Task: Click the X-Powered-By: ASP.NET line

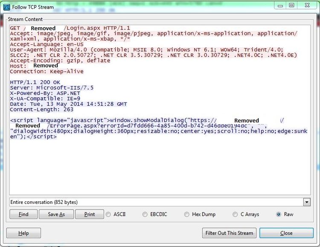Action: [45, 93]
